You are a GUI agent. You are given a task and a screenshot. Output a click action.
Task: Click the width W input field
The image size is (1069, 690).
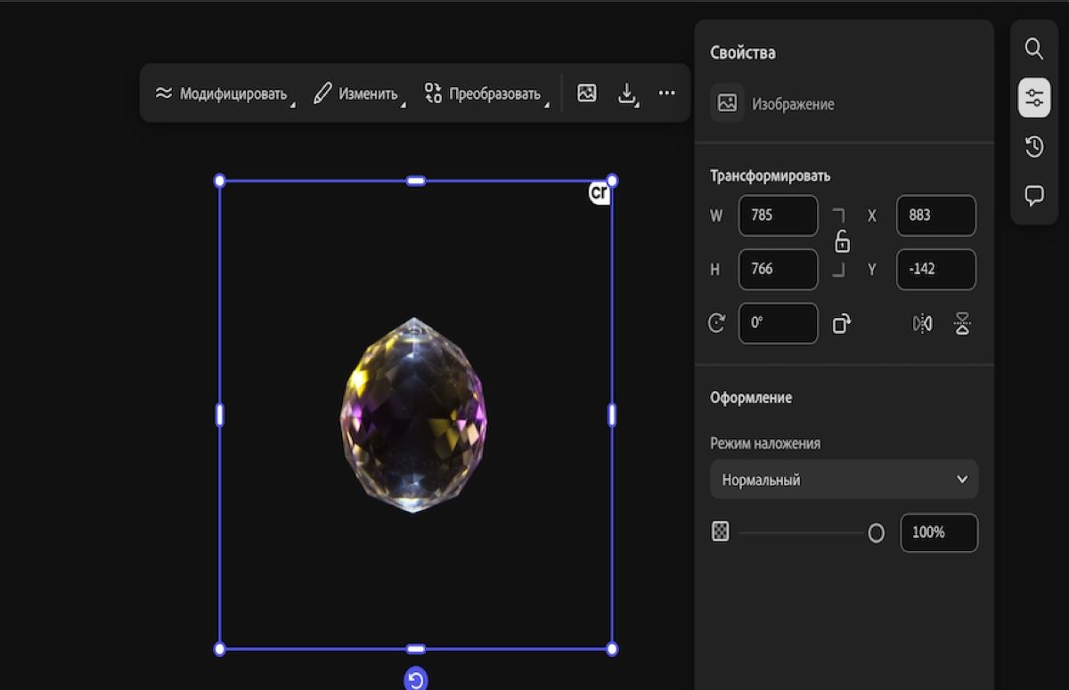[778, 215]
